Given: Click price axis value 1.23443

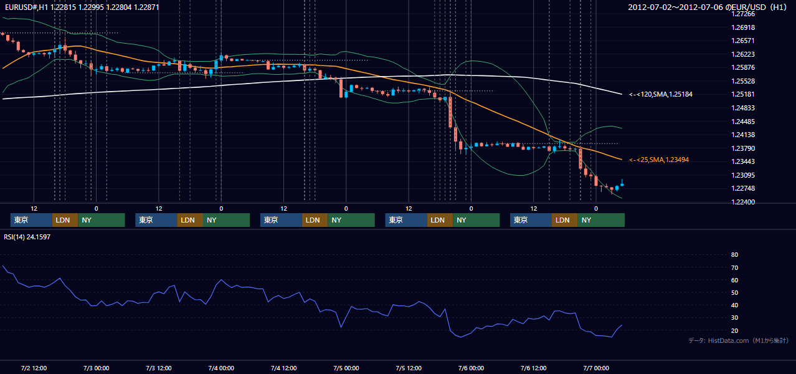Looking at the screenshot, I should pyautogui.click(x=743, y=161).
